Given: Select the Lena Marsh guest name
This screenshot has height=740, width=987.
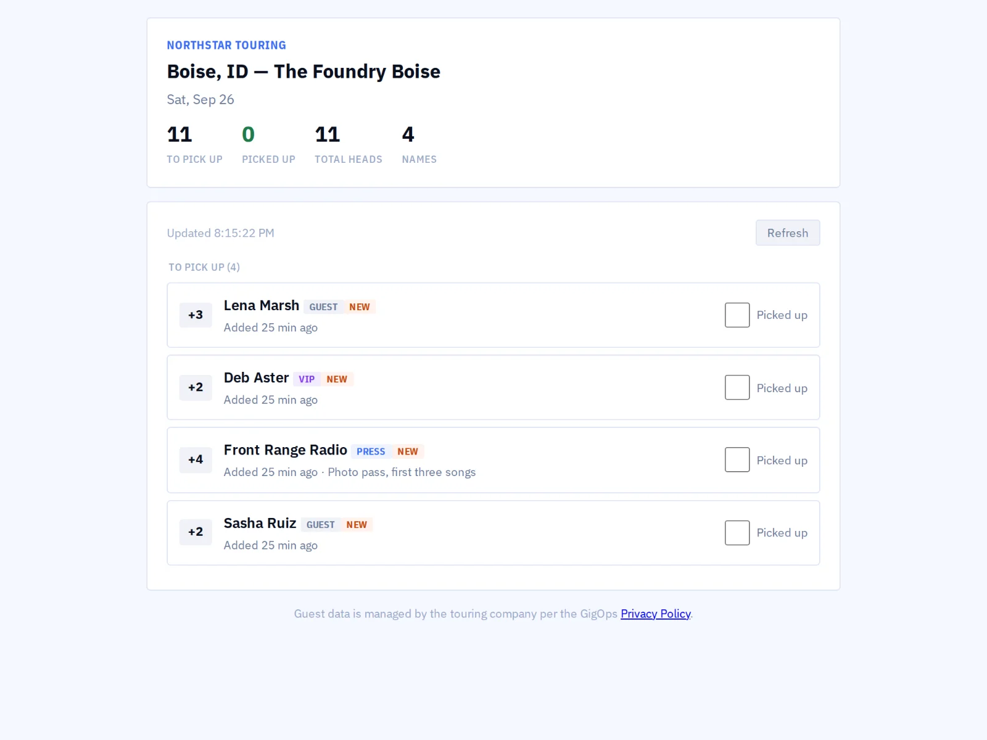Looking at the screenshot, I should (x=262, y=306).
